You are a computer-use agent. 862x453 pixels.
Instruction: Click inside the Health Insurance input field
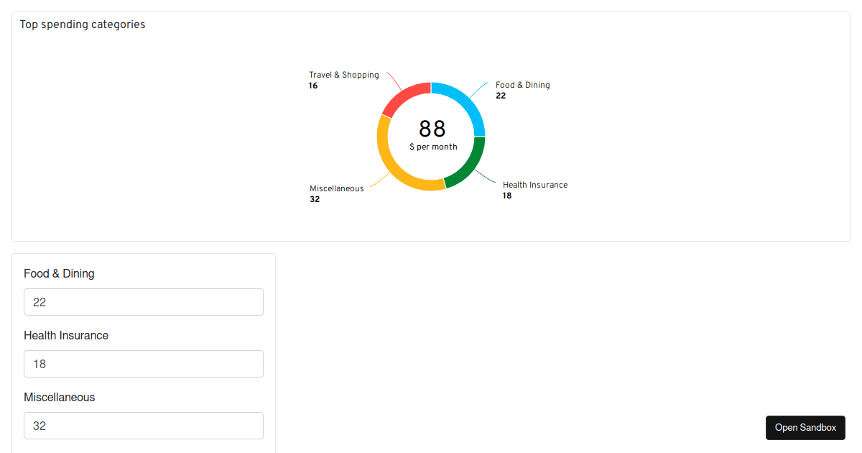pos(144,364)
